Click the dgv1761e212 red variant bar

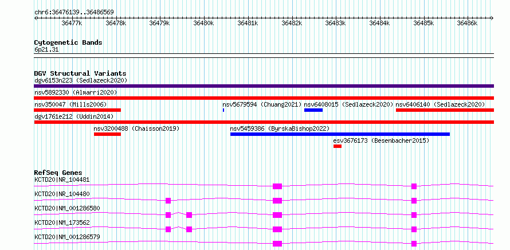click(264, 122)
